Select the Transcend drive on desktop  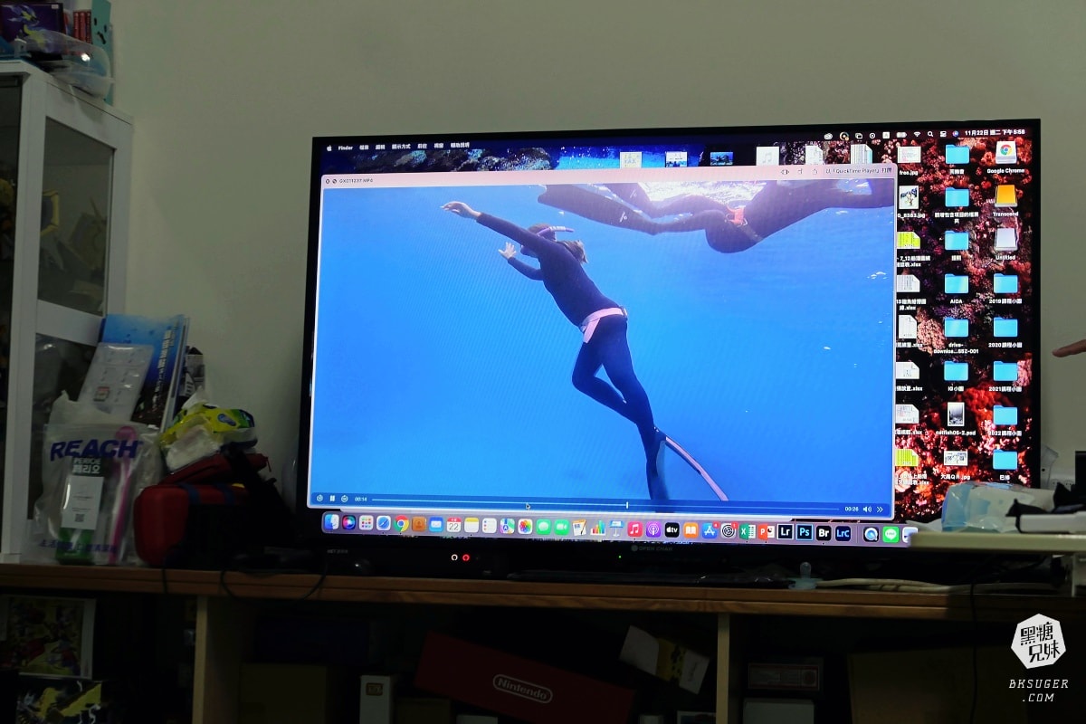(1005, 199)
